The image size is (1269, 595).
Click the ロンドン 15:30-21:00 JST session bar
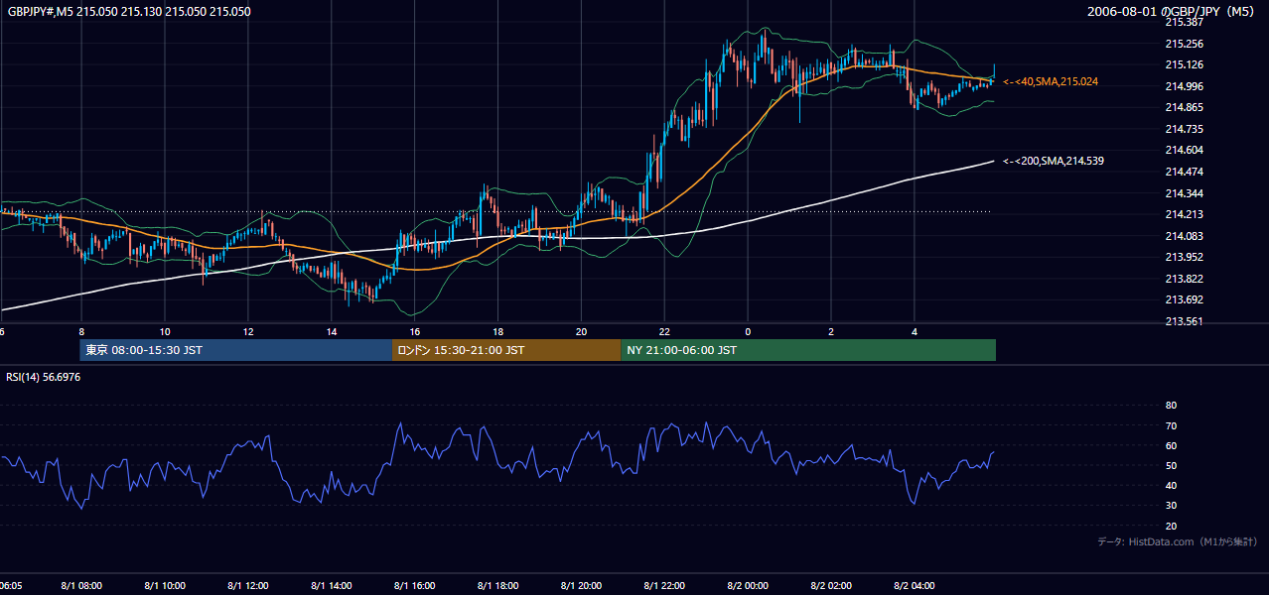click(506, 350)
